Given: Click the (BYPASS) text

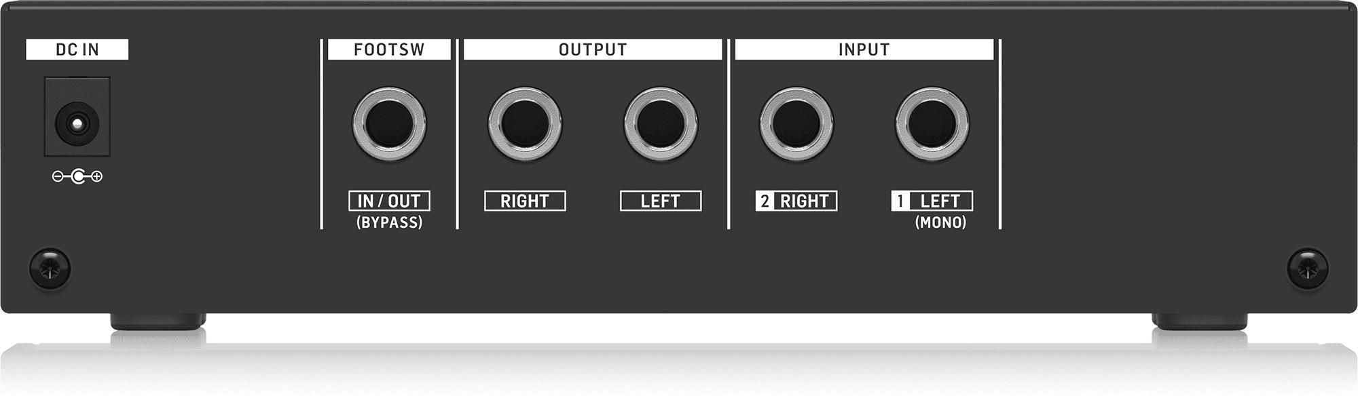Looking at the screenshot, I should click(389, 222).
